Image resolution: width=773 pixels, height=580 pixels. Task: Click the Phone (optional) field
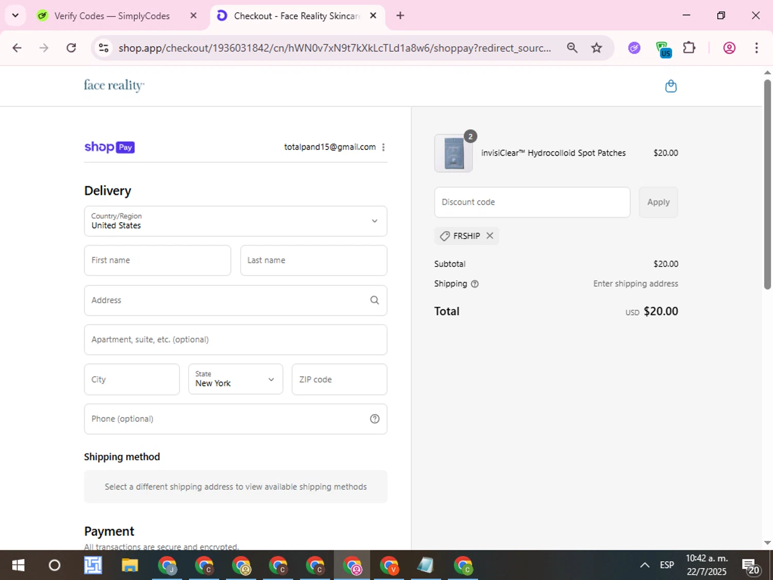click(x=236, y=419)
